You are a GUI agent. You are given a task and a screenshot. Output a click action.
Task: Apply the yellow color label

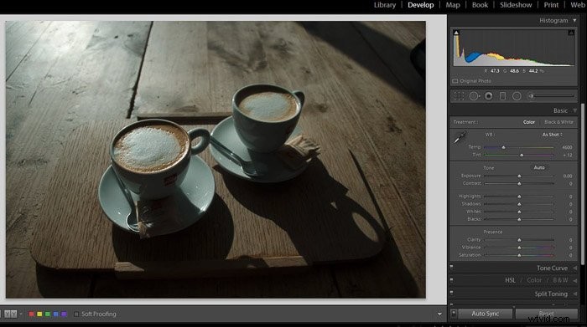tap(39, 314)
